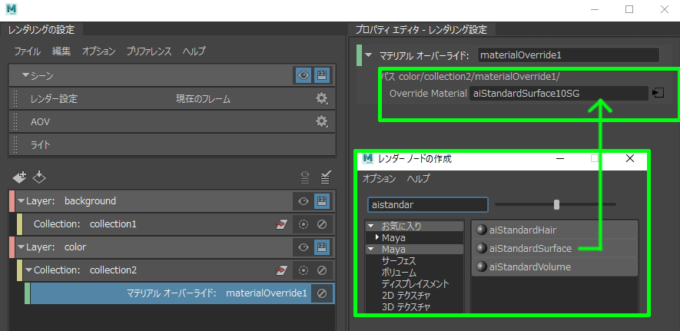Open Render Settings gear icon
Viewport: 680px width, 331px height.
321,99
